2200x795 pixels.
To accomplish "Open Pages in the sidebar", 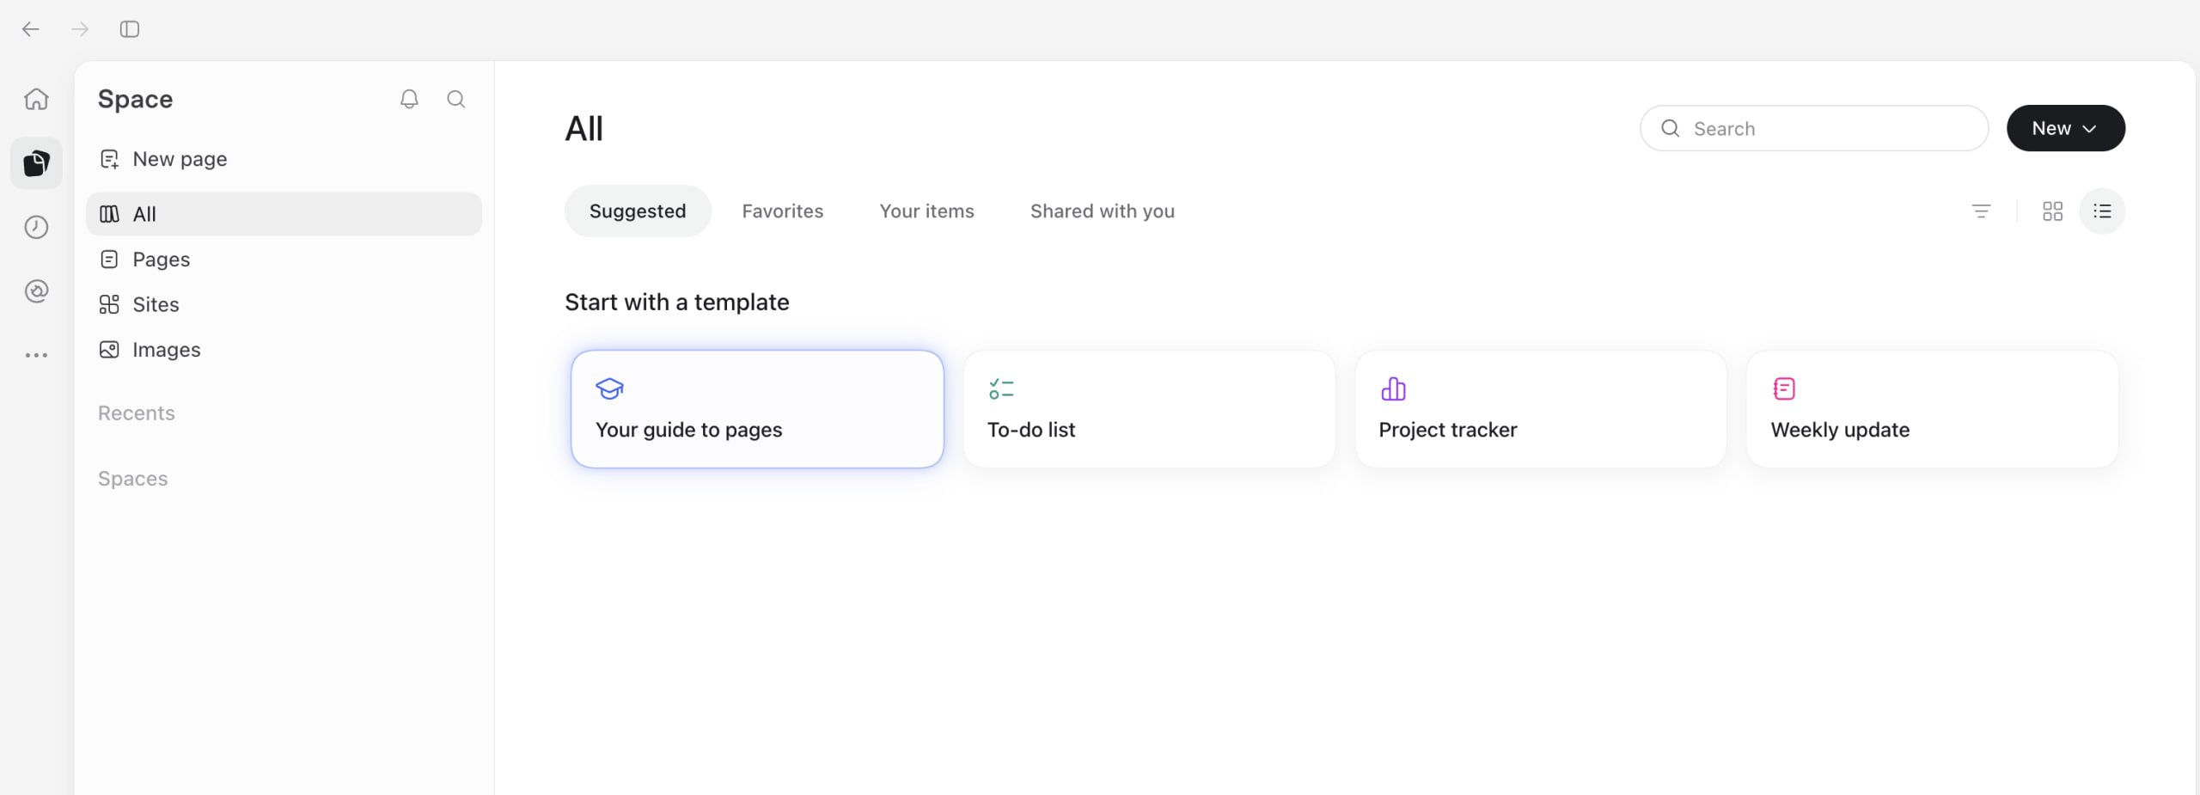I will [x=284, y=260].
